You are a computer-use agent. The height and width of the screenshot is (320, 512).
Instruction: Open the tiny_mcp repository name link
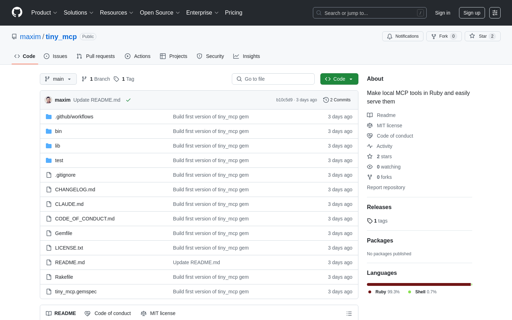click(61, 37)
